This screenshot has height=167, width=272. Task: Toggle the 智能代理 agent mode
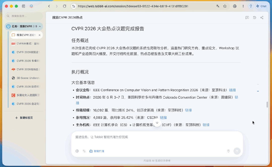[97, 151]
